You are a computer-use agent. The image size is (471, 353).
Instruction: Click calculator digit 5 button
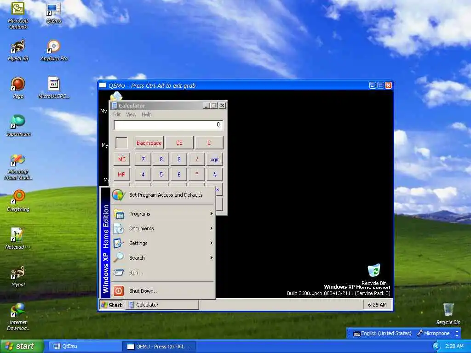click(x=161, y=174)
